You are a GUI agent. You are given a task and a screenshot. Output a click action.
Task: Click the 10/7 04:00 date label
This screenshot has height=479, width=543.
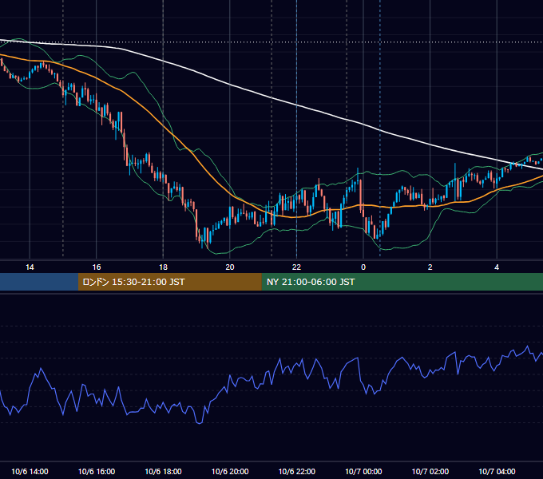497,471
